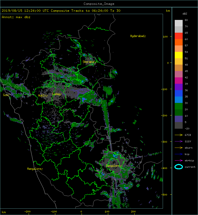This screenshot has height=215, width=198.
Task: Click the -500 tick on vertical axis
Action: pyautogui.click(x=164, y=195)
